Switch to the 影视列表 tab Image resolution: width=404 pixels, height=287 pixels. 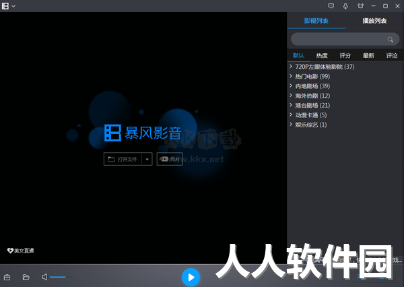(316, 21)
